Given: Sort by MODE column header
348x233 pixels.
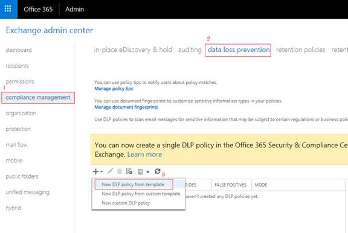Looking at the screenshot, I should (x=261, y=185).
